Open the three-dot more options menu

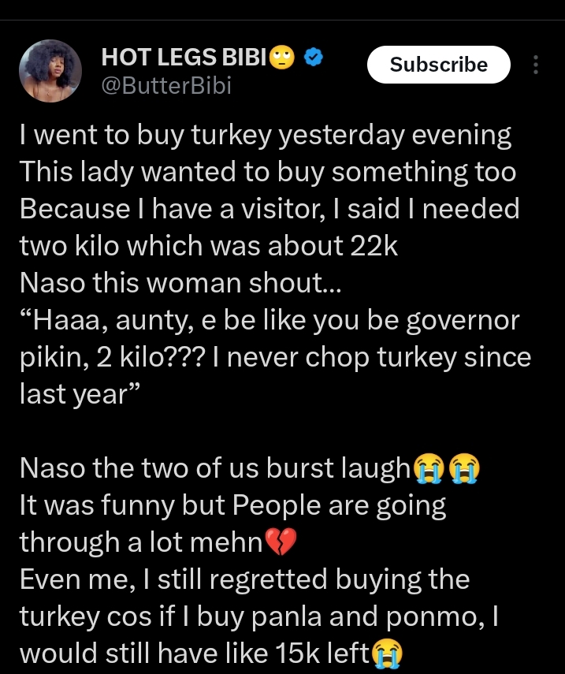[x=535, y=65]
